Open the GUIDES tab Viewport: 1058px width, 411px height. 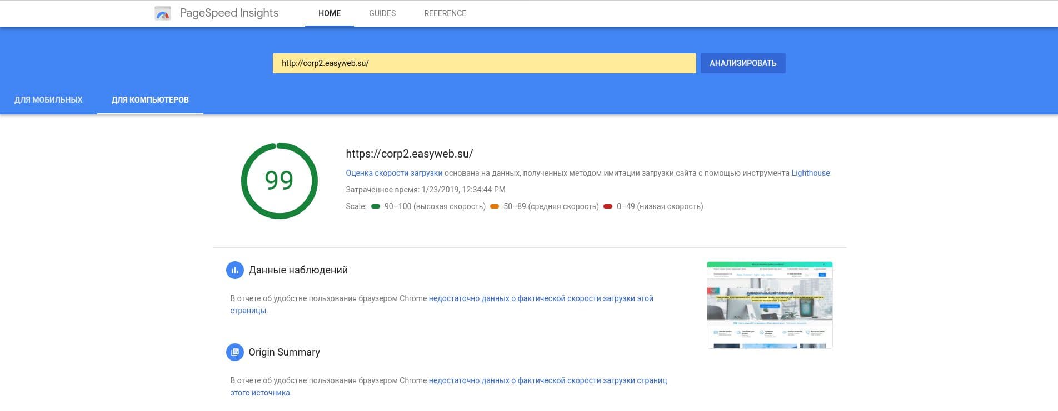382,13
